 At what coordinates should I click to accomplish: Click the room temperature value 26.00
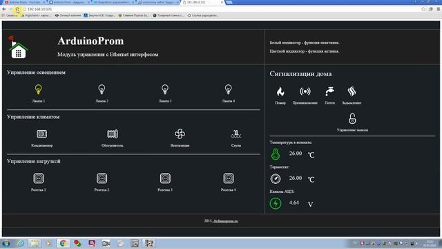296,154
